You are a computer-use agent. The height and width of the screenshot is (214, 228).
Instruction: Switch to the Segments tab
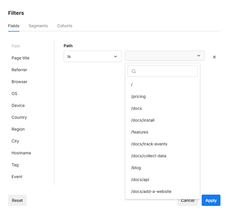[38, 26]
